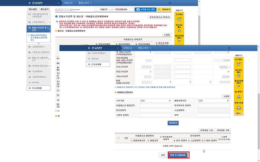Click the 메뉴펼침 button
The image size is (260, 162).
click(33, 9)
